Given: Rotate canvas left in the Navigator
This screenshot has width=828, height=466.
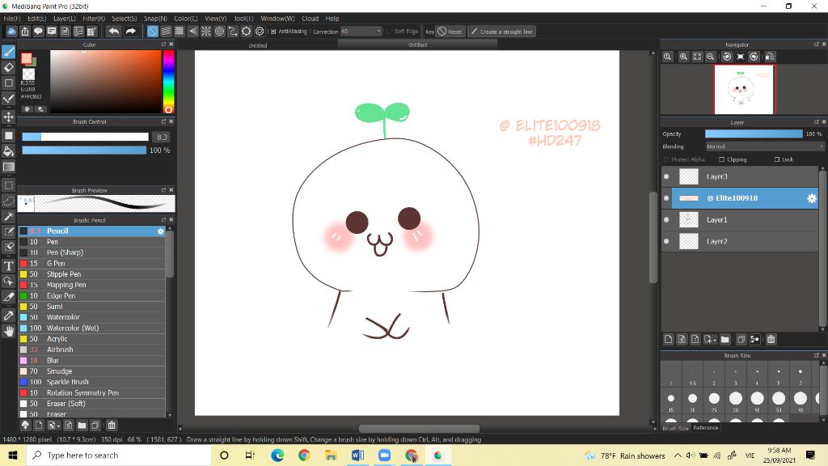Looking at the screenshot, I should pyautogui.click(x=727, y=57).
